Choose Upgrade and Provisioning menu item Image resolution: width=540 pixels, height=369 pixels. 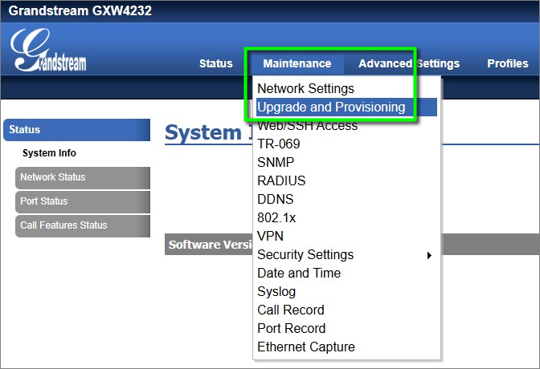[x=331, y=107]
